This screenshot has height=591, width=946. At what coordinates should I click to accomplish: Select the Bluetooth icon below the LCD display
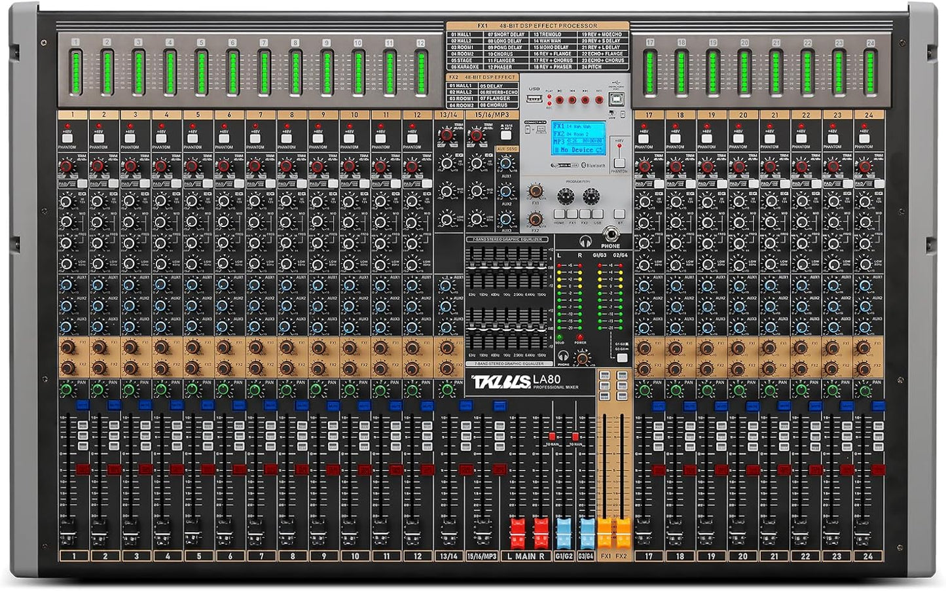[584, 165]
